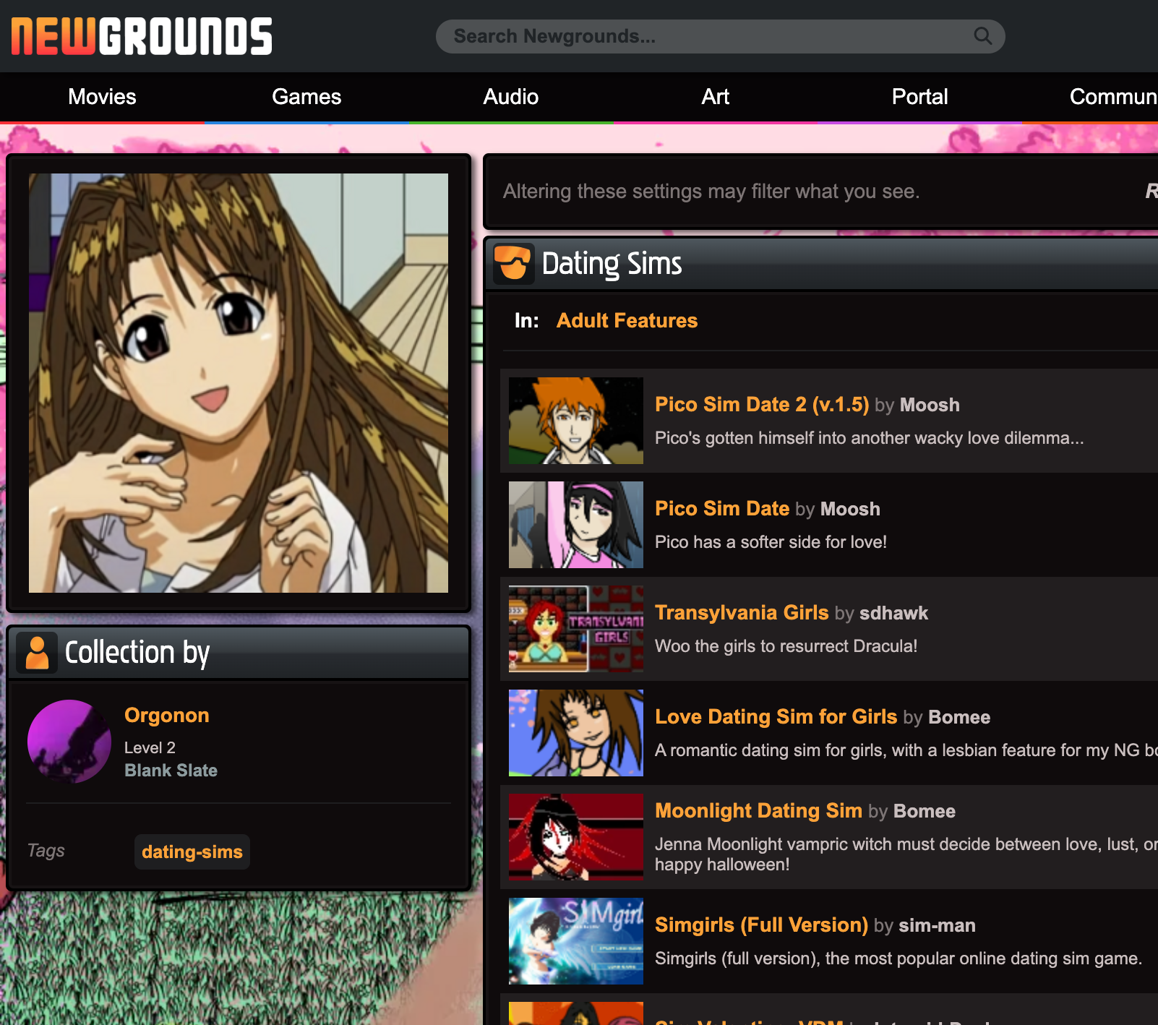The width and height of the screenshot is (1158, 1025).
Task: Open the Art menu
Action: click(x=715, y=97)
